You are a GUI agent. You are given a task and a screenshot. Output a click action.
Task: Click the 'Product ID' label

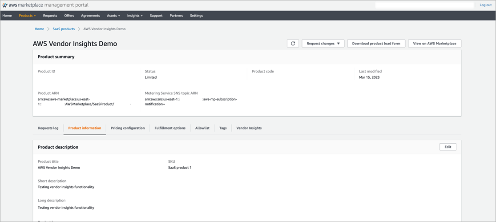47,72
